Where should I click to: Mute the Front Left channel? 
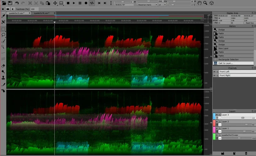click(215, 71)
